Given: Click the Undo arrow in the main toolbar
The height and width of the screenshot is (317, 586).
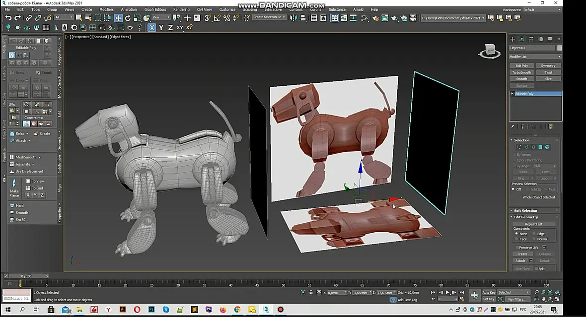Looking at the screenshot, I should [x=8, y=18].
